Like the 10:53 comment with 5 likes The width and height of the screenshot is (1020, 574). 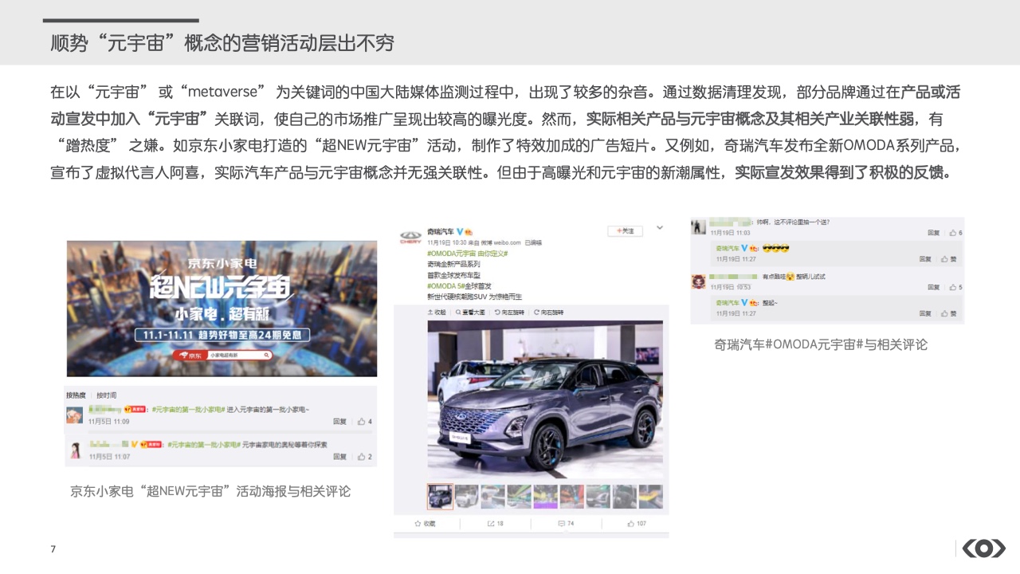click(955, 287)
